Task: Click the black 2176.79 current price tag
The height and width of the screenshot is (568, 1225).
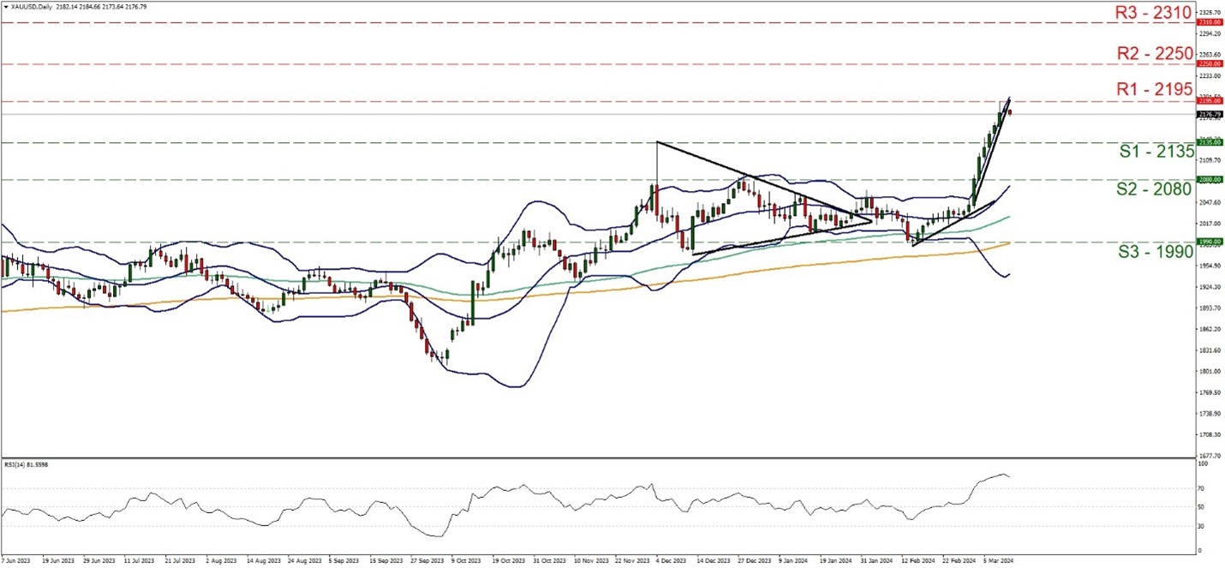Action: [1210, 114]
